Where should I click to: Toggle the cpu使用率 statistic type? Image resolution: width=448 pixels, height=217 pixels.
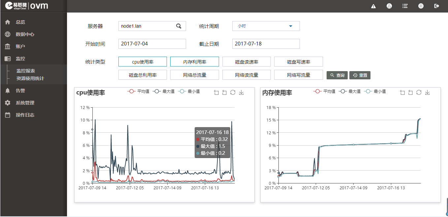tap(143, 62)
